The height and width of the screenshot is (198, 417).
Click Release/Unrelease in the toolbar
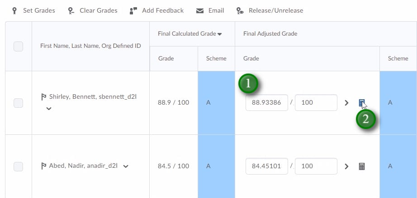pos(270,10)
